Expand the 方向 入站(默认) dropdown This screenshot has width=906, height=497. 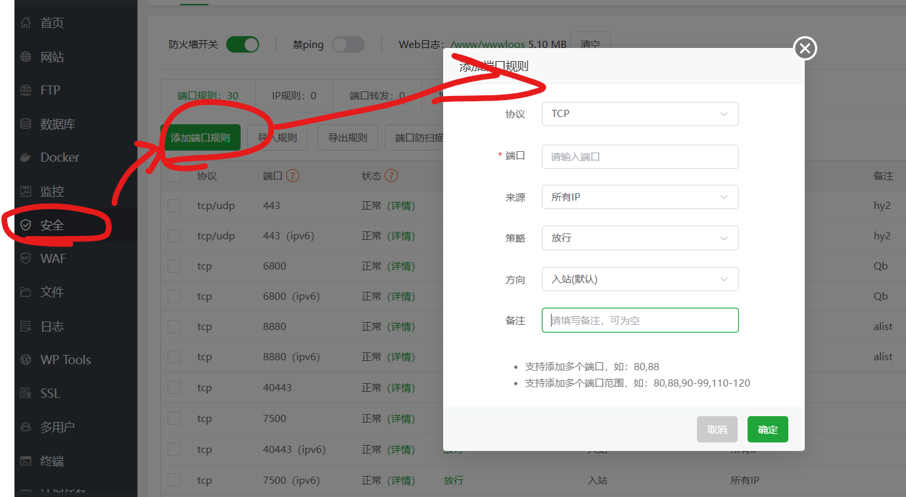point(640,279)
